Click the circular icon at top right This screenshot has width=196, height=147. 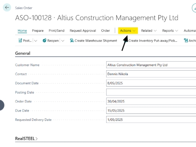194,8
